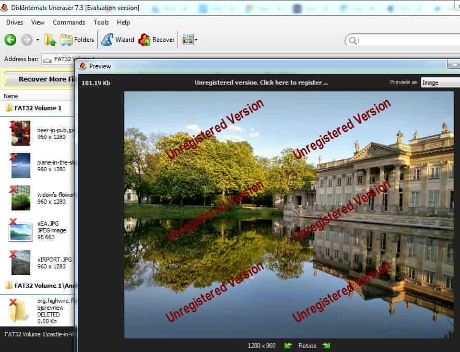Image resolution: width=460 pixels, height=352 pixels.
Task: Click the green Back arrow button
Action: [x=10, y=40]
